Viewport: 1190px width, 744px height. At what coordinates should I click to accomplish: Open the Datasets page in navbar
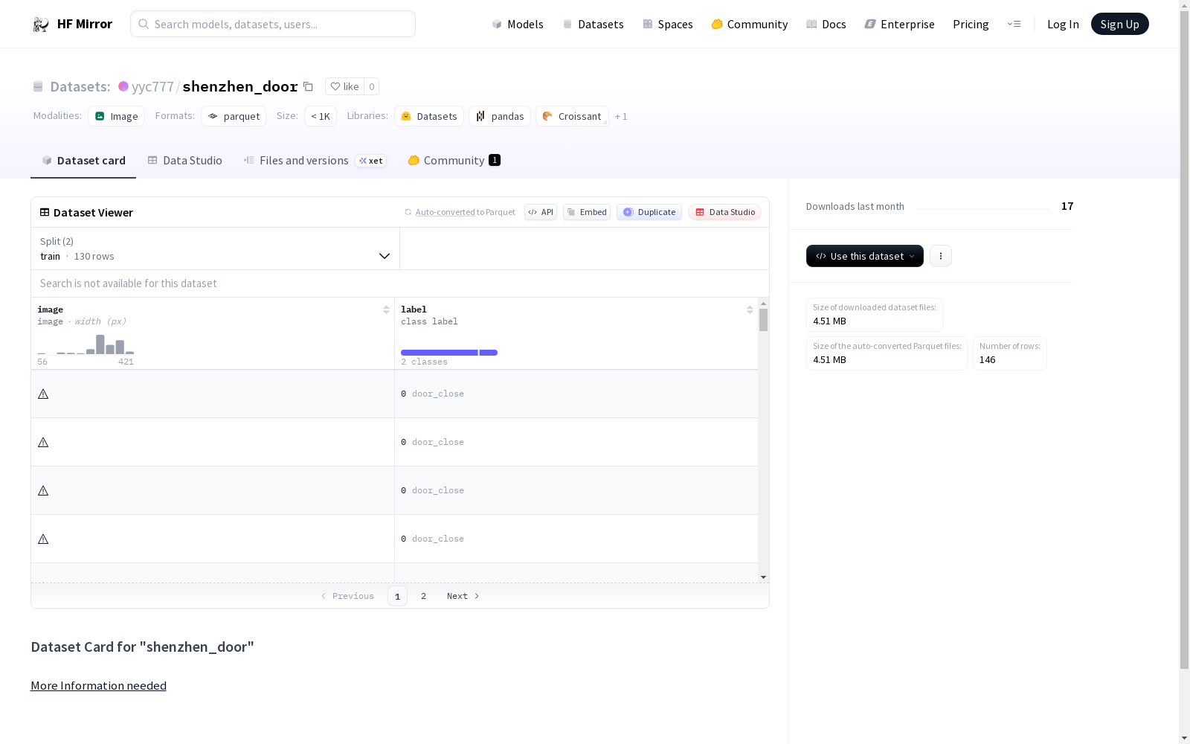click(x=593, y=24)
